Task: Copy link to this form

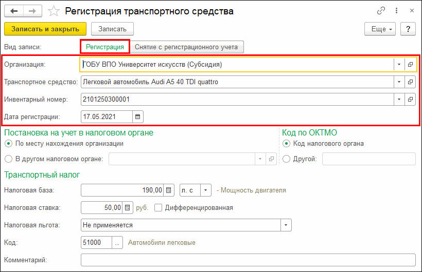Action: point(381,11)
